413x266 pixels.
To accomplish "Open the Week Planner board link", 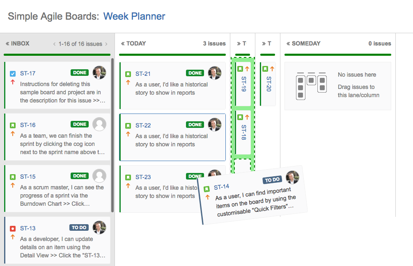I will [x=134, y=16].
